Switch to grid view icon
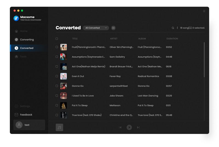The height and width of the screenshot is (147, 219). [113, 28]
